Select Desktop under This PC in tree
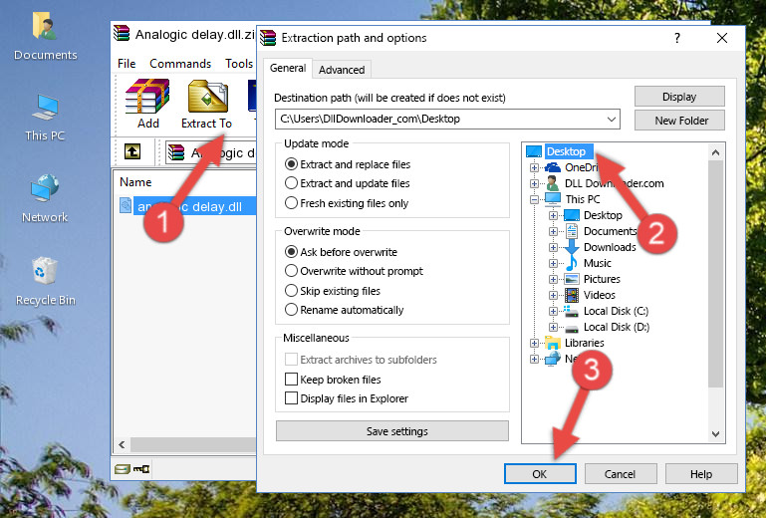766x518 pixels. 603,215
